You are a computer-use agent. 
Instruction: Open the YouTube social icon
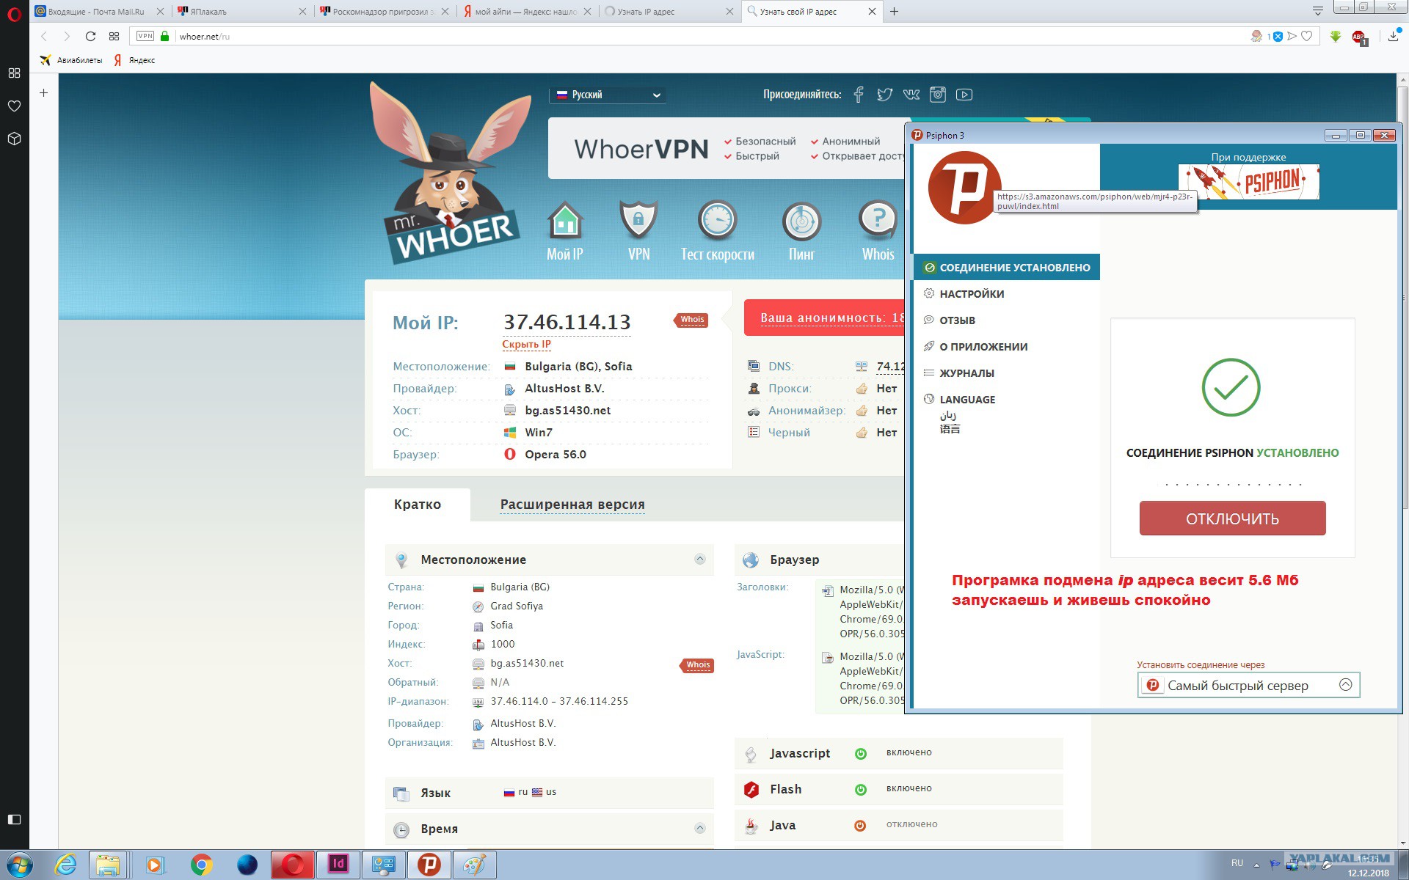coord(964,95)
